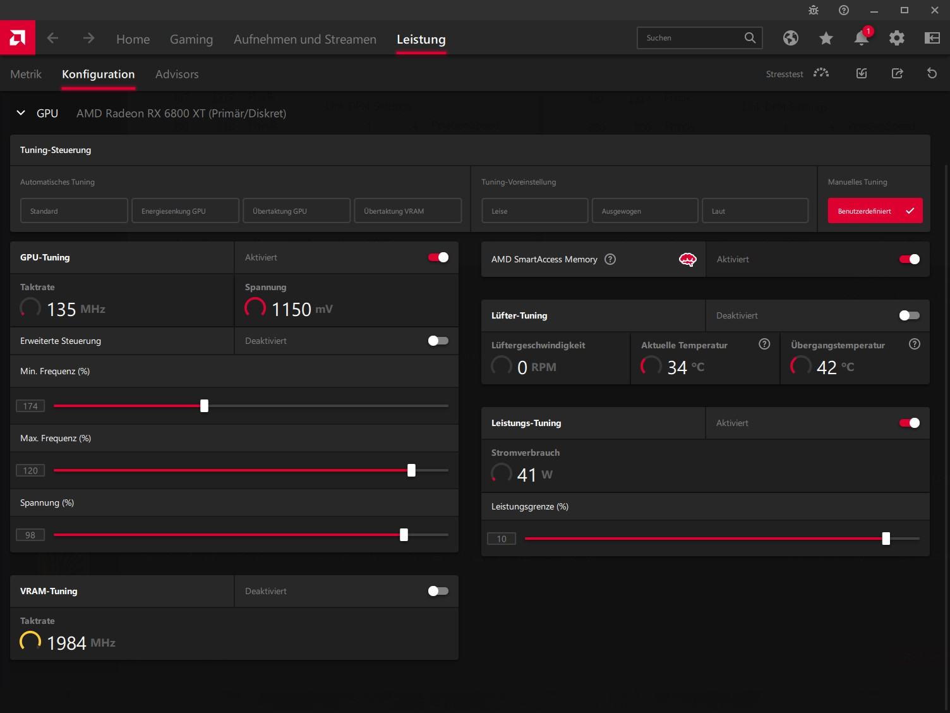Click the search magnifier icon
950x713 pixels.
[750, 38]
